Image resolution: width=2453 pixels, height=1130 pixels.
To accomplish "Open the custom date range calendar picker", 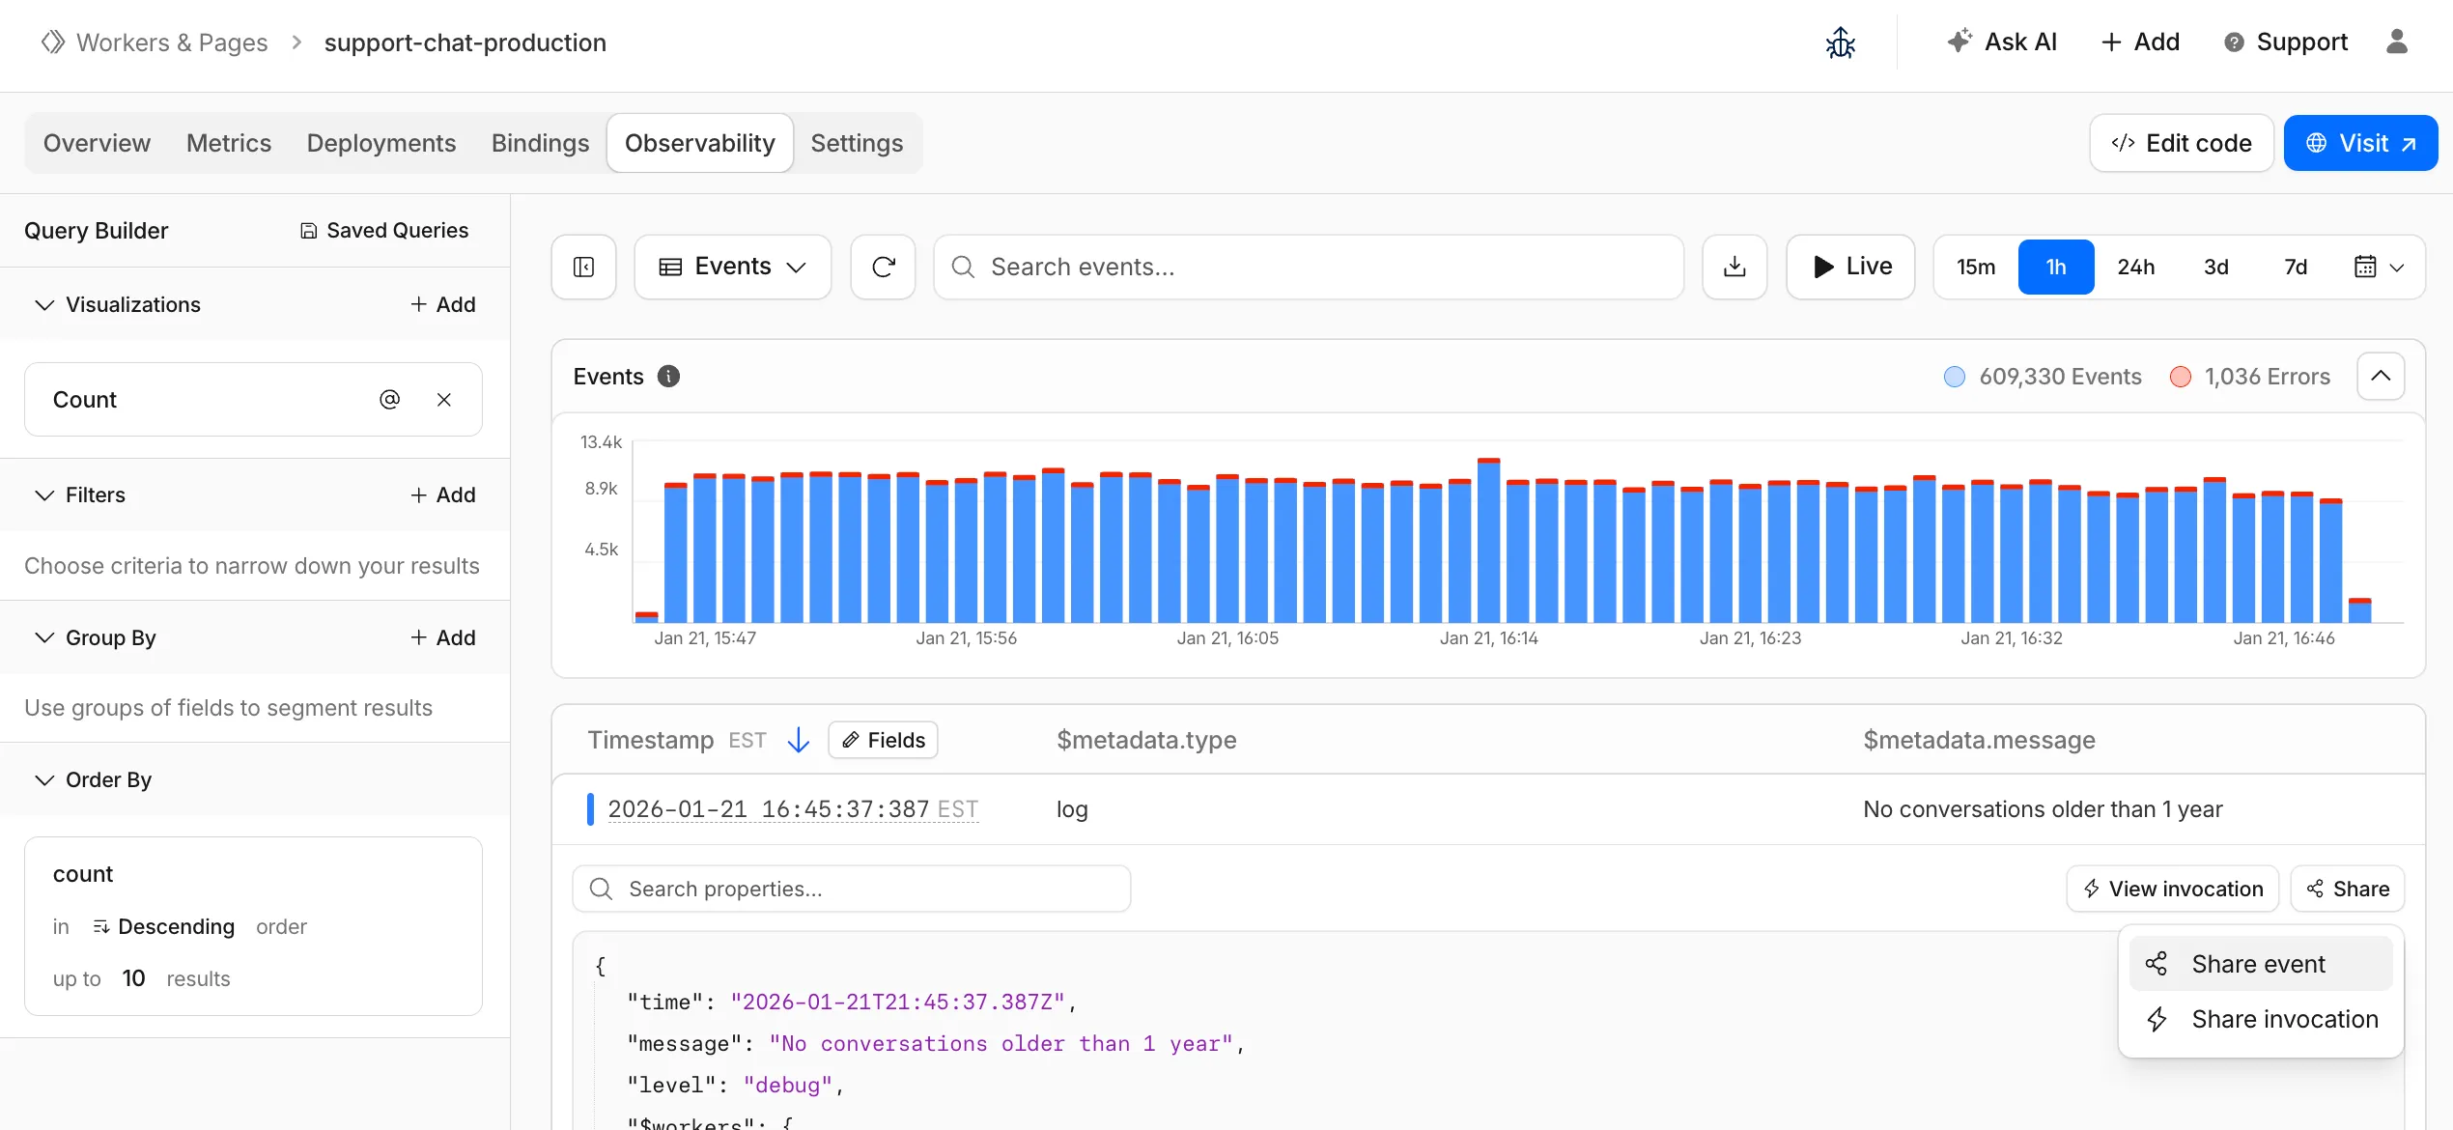I will click(2378, 267).
